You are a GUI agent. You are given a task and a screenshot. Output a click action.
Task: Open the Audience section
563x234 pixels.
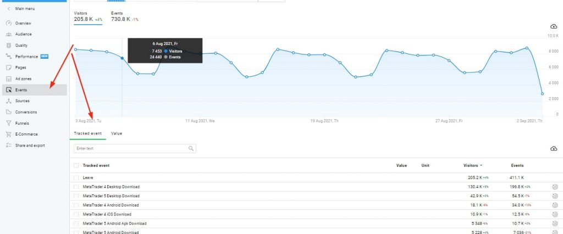coord(23,35)
